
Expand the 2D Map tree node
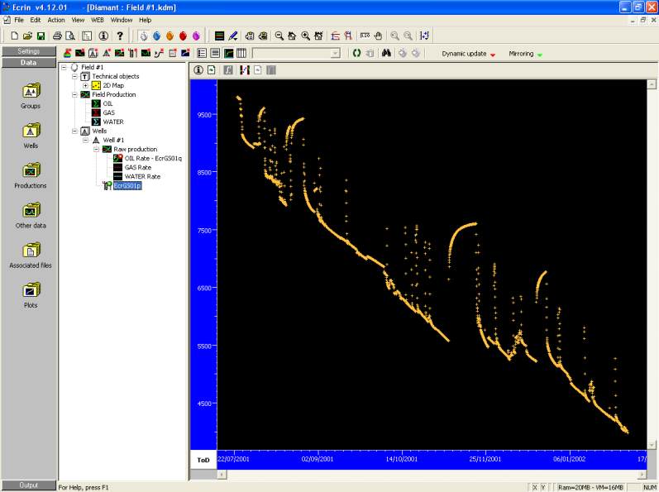[85, 85]
